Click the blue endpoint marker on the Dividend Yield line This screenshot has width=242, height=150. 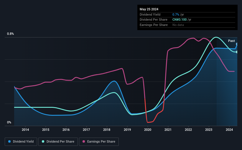pos(237,44)
